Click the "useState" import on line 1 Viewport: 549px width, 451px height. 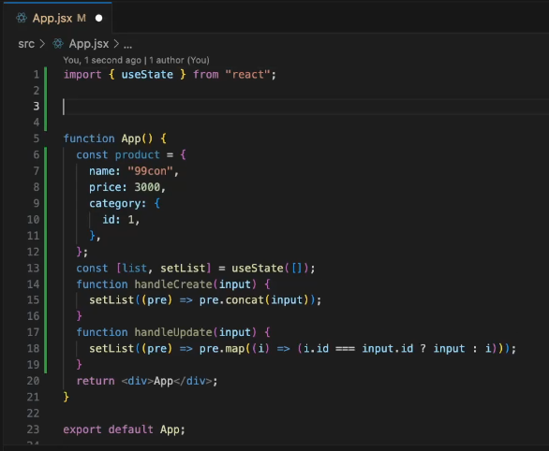pos(147,75)
